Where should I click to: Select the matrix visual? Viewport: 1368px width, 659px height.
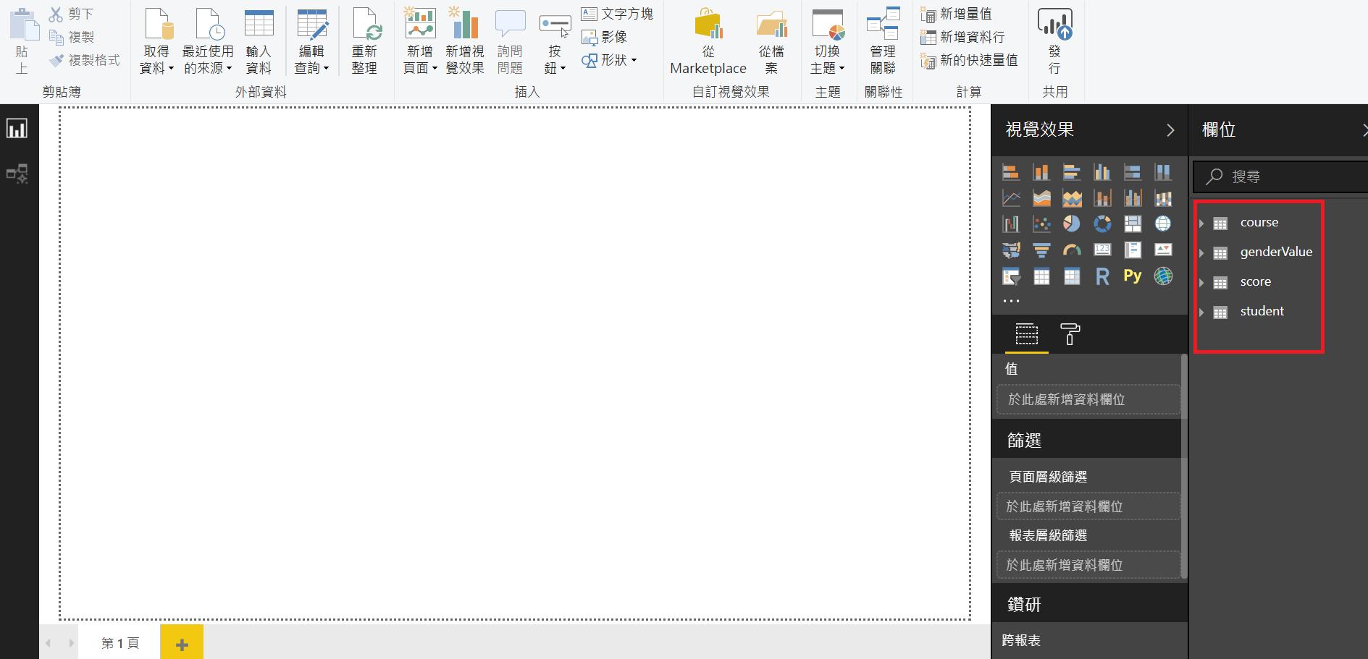point(1072,276)
